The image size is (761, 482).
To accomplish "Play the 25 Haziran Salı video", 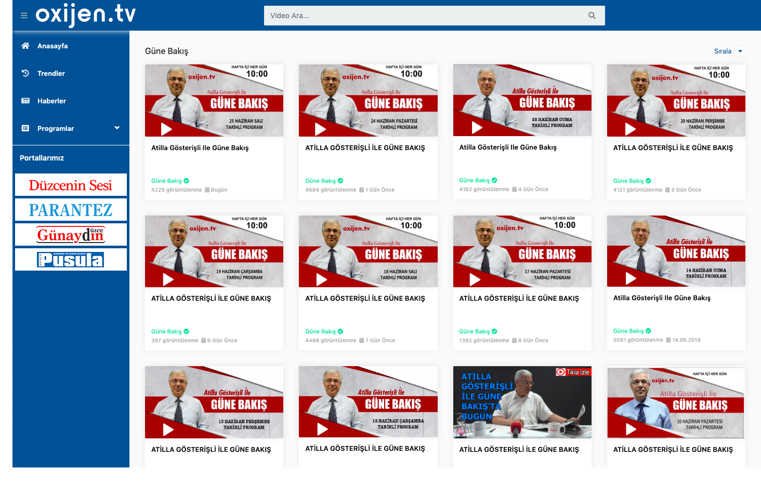I will (x=166, y=128).
